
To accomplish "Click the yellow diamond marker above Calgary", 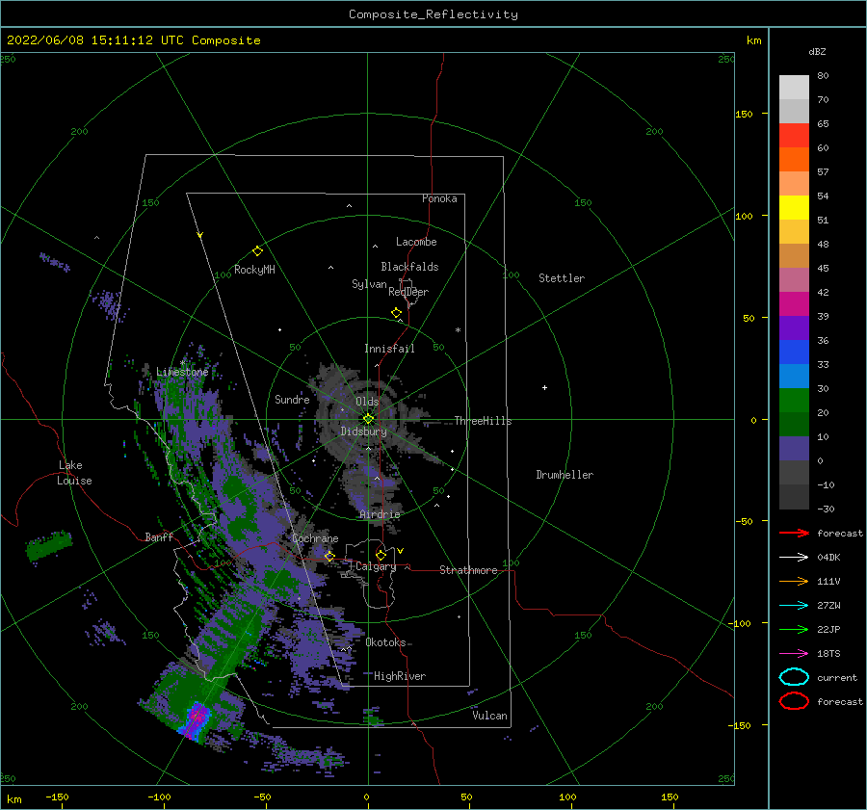I will pos(381,555).
